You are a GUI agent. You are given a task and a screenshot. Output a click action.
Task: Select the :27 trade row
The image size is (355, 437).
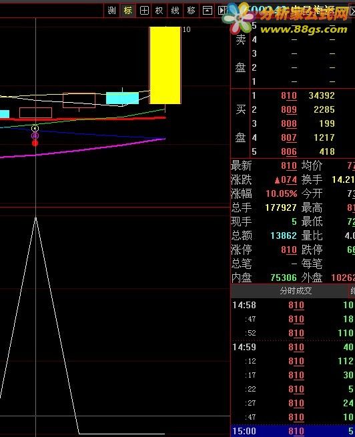(293, 403)
